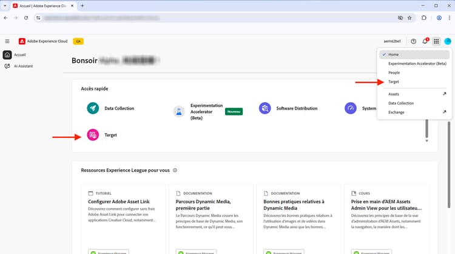Click the COURS label on last card
Image resolution: width=455 pixels, height=254 pixels.
pyautogui.click(x=364, y=194)
